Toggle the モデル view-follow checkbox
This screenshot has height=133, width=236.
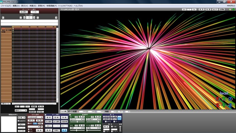106,122
